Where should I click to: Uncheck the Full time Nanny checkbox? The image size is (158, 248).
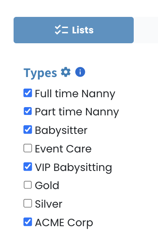click(x=28, y=93)
